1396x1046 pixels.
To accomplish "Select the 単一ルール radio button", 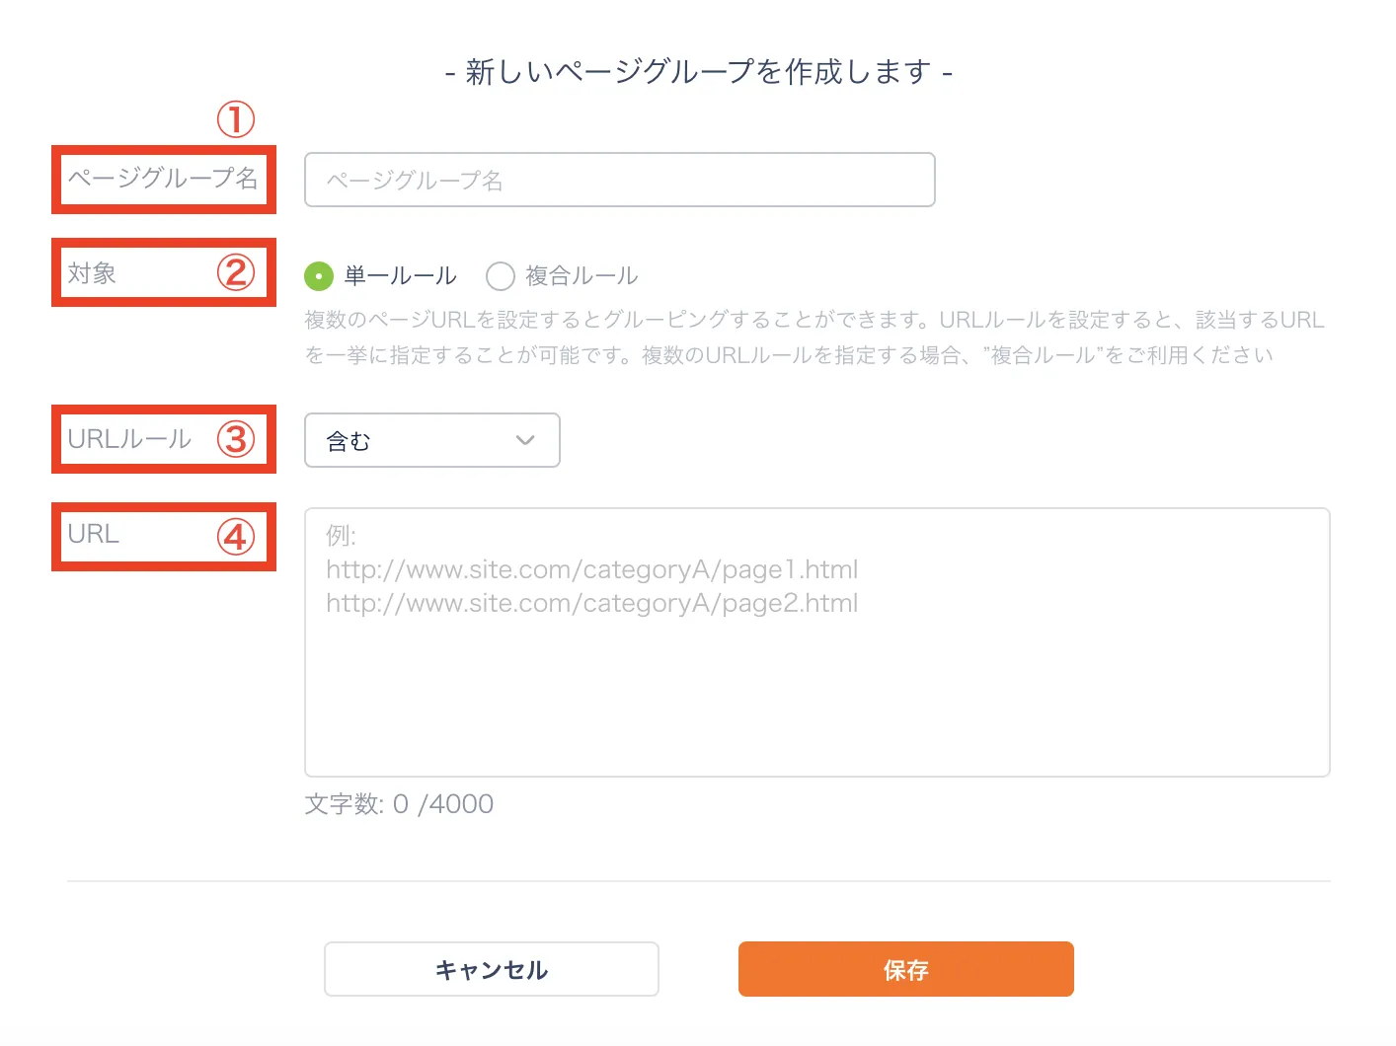I will coord(319,276).
